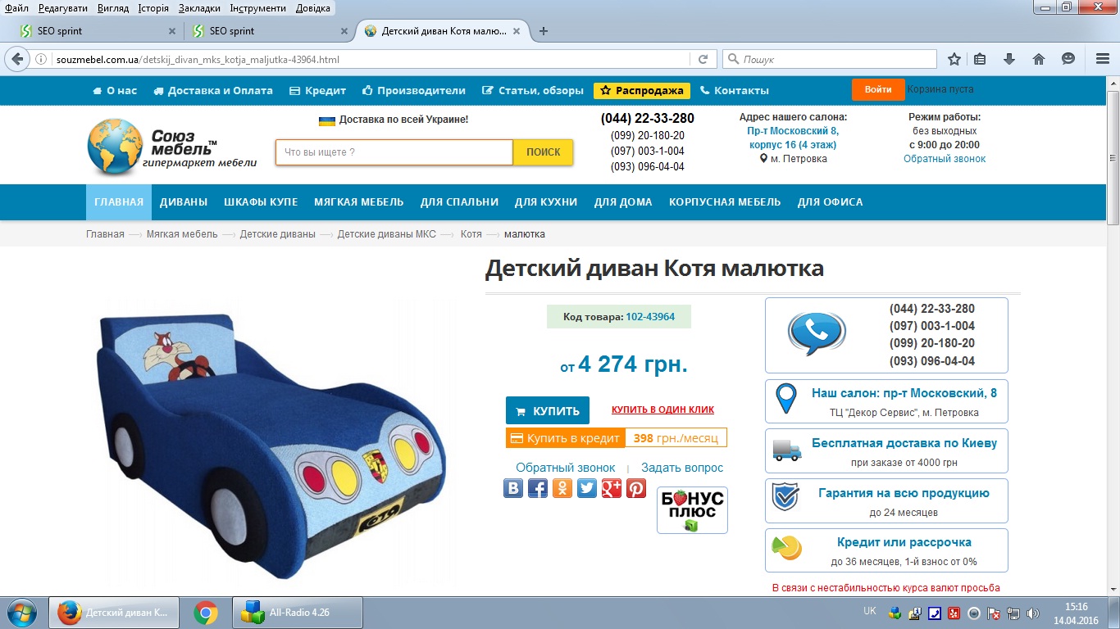1120x629 pixels.
Task: Switch to the second SEO sprint tab
Action: pos(270,31)
